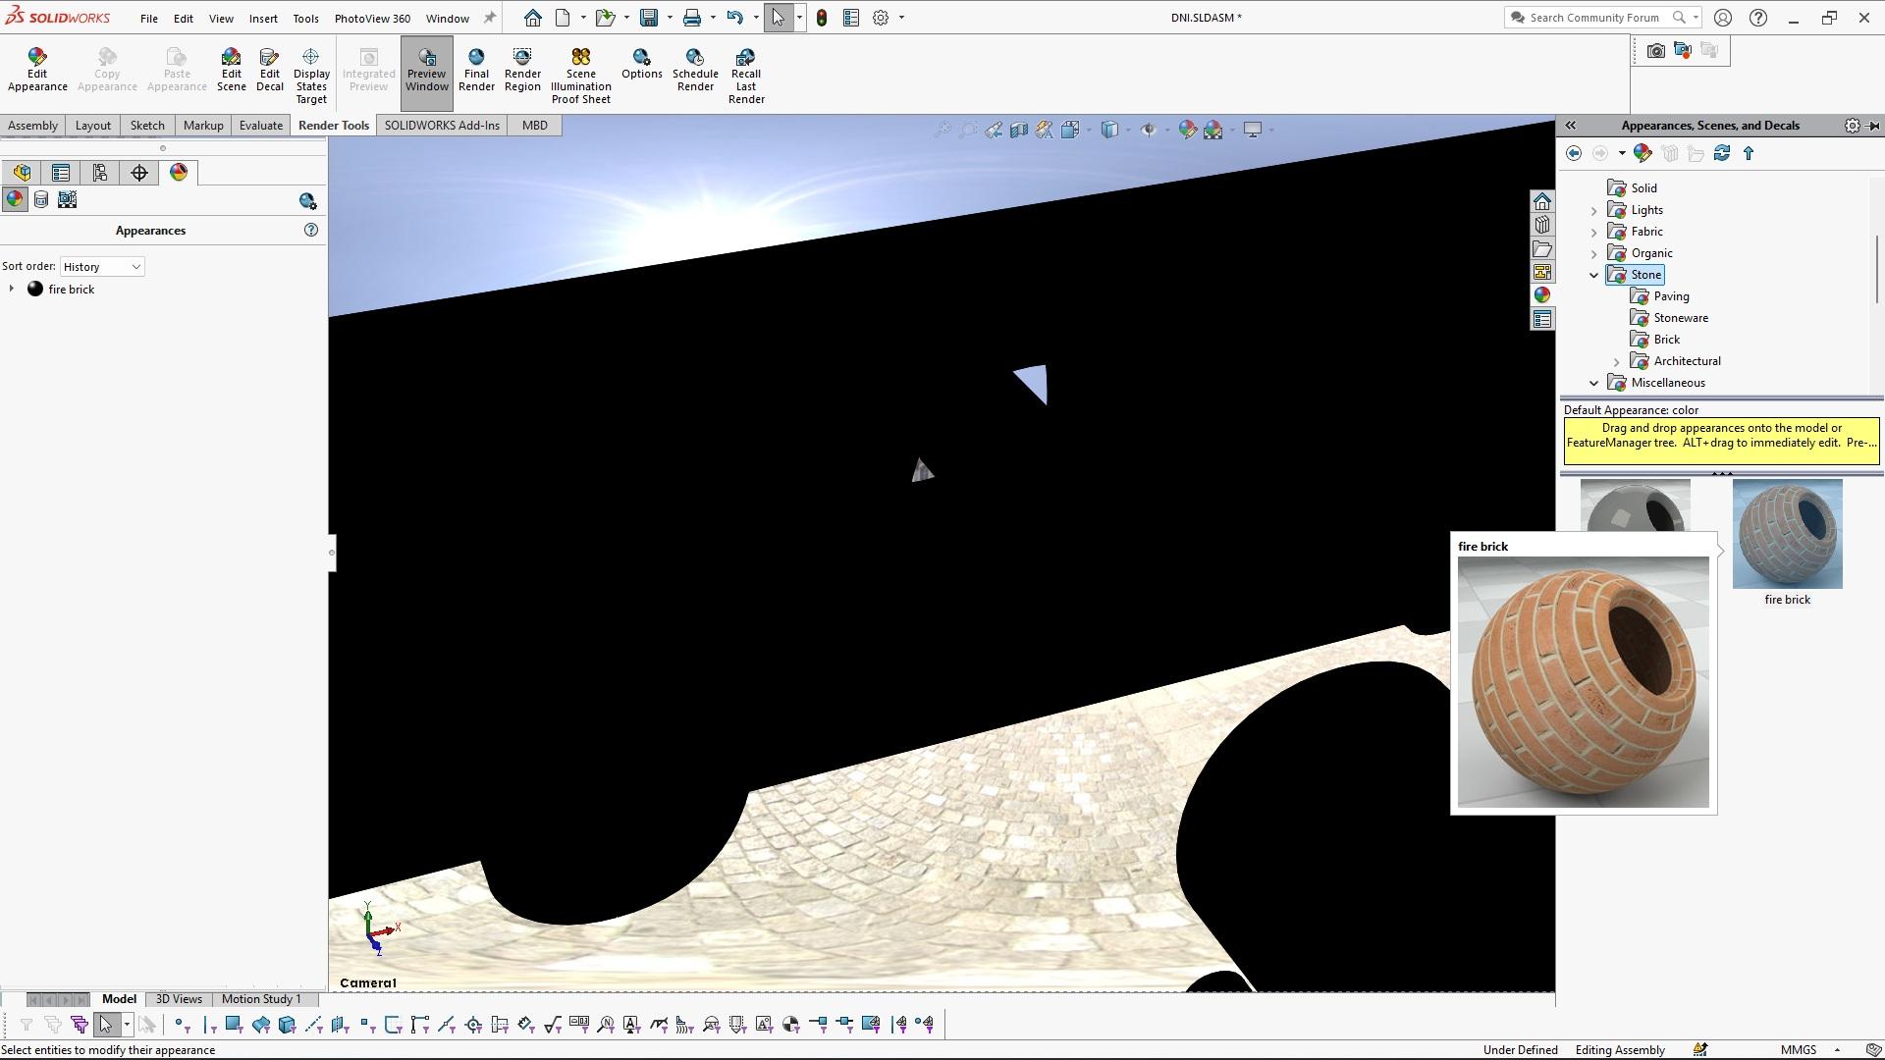Open the FeatureManager design tree tab

click(x=22, y=173)
